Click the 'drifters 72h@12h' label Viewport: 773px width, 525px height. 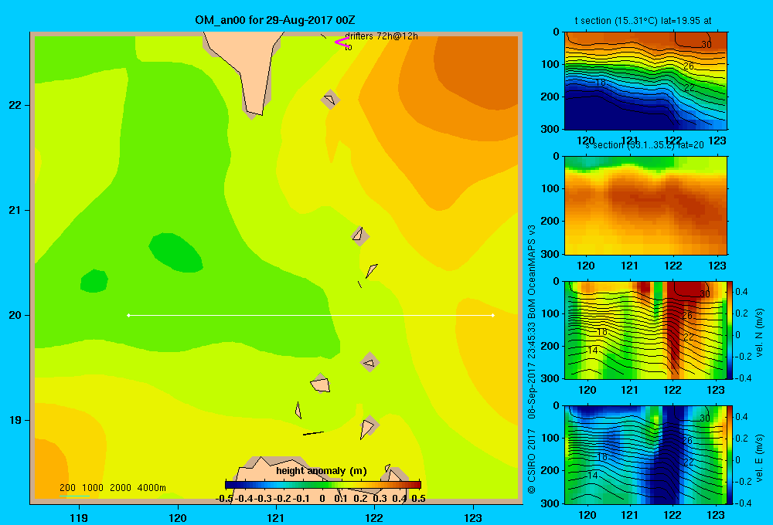[381, 36]
